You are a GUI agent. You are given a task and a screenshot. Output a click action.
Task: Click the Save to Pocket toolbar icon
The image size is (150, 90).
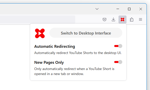pos(104,19)
